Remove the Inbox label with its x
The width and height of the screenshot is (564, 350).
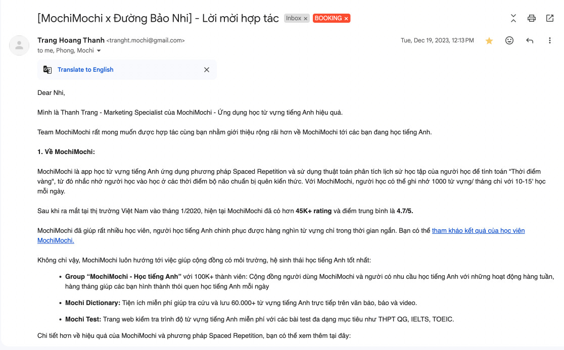pyautogui.click(x=305, y=19)
